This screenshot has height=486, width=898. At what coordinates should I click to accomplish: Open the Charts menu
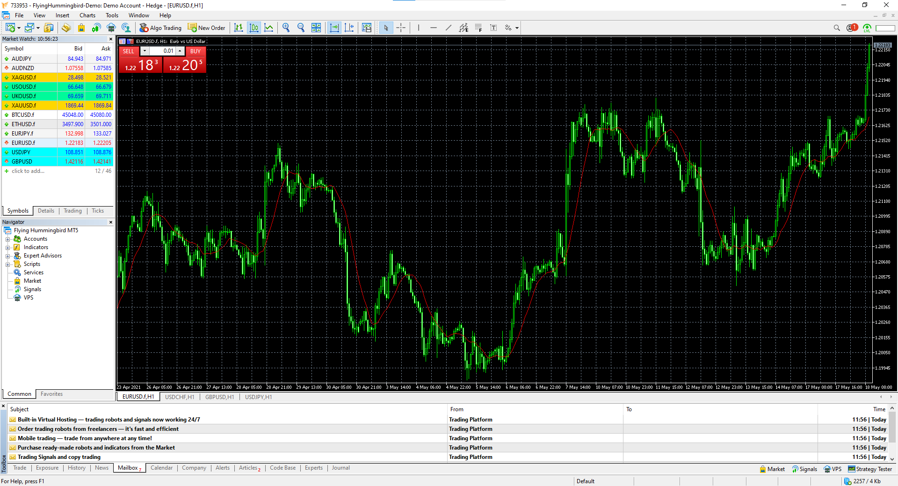coord(87,15)
